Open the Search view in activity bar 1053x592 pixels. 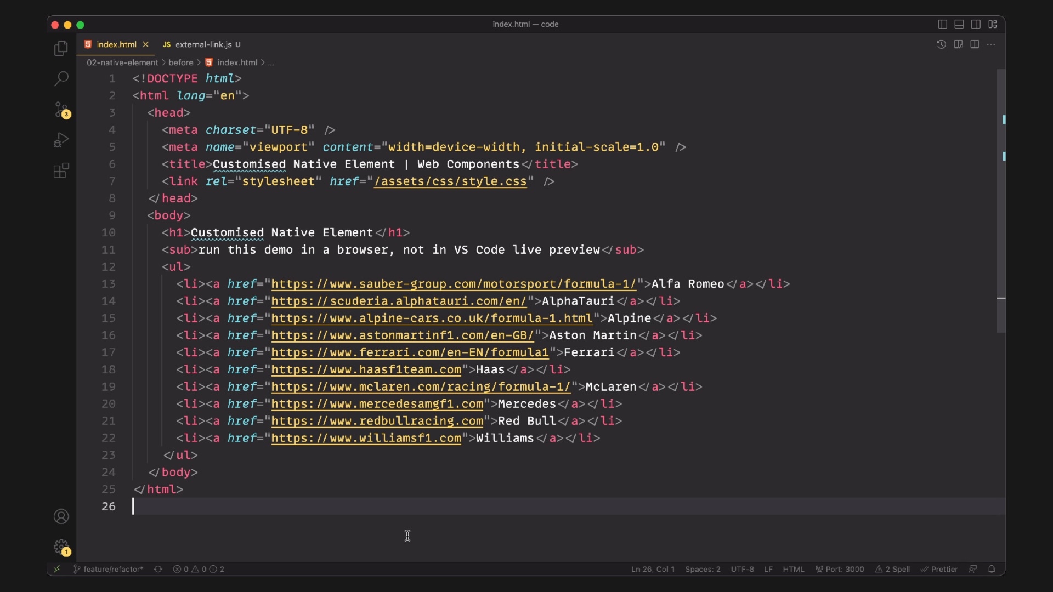click(x=61, y=78)
